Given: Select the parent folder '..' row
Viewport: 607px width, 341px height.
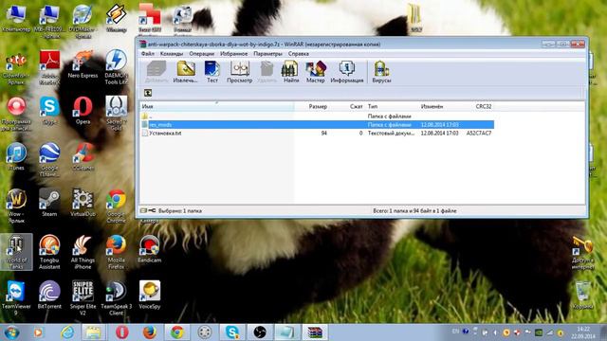Looking at the screenshot, I should click(318, 116).
